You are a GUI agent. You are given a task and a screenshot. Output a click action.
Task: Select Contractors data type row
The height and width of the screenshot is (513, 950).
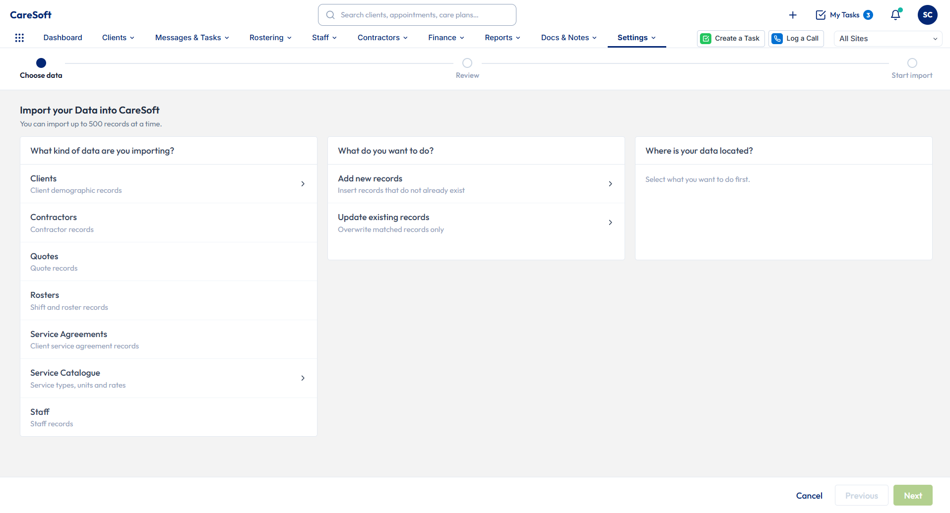click(169, 223)
